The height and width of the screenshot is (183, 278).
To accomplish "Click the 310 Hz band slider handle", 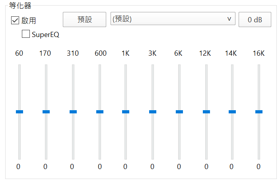I will tap(73, 112).
